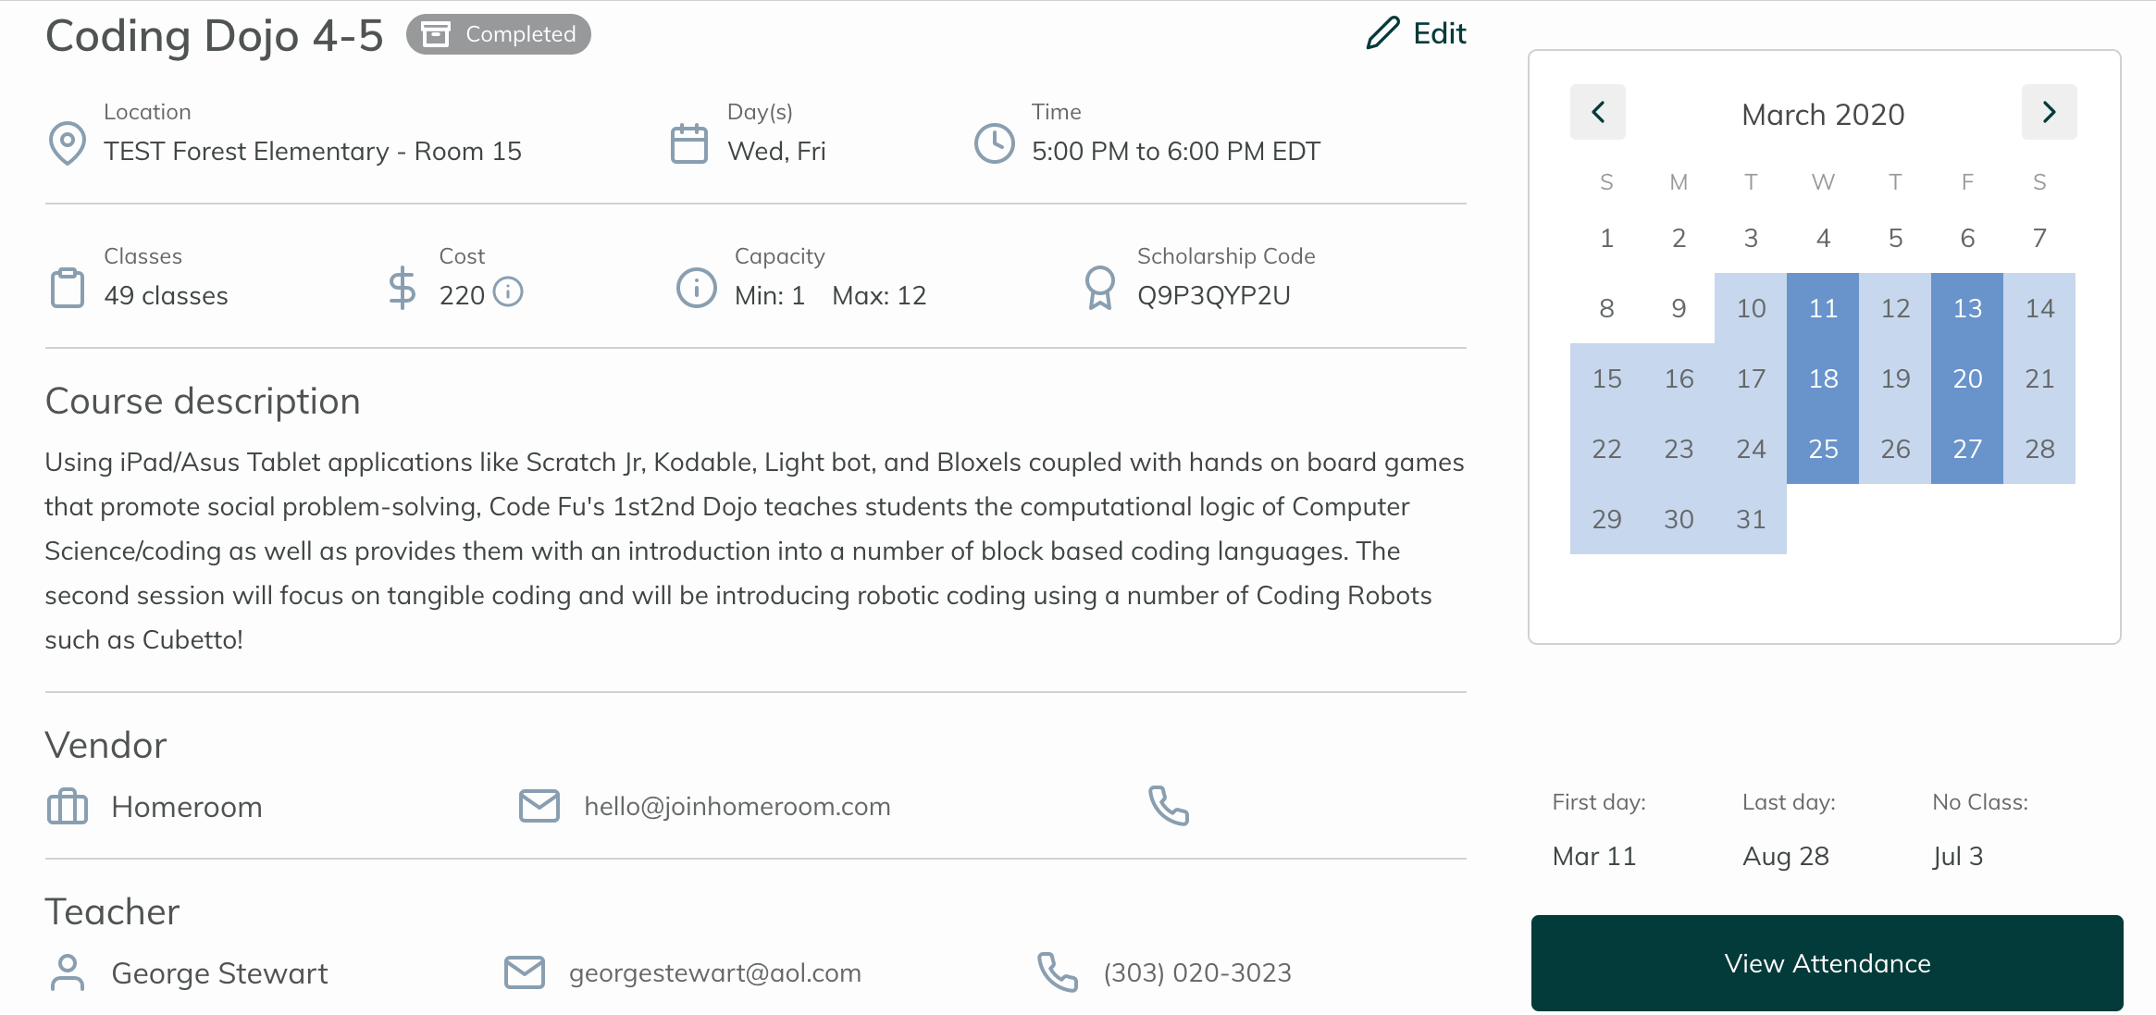Click the cost info circle icon
This screenshot has height=1015, width=2156.
coord(508,292)
